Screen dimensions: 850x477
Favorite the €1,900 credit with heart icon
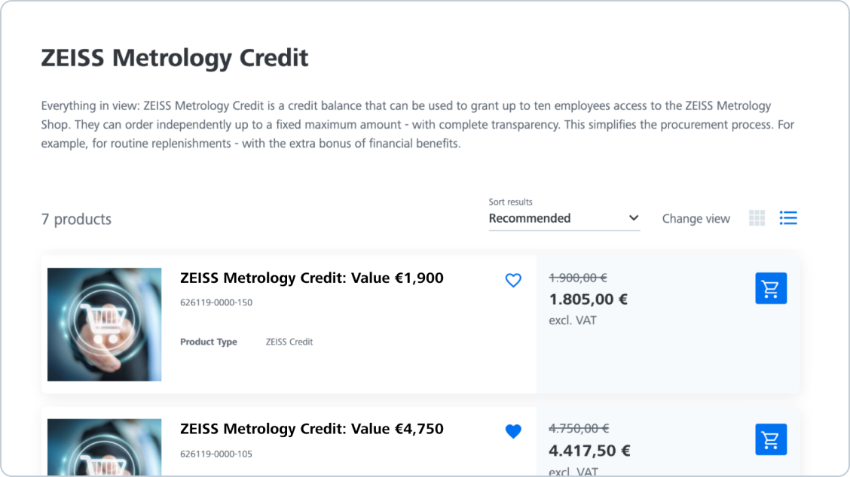[x=513, y=281]
